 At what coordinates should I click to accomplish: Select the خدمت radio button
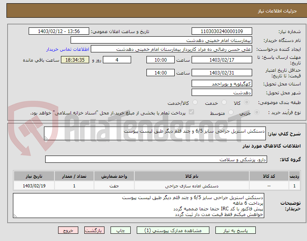224,102
